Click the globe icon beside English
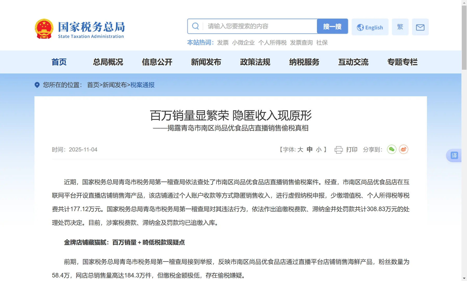This screenshot has height=281, width=467. pos(360,27)
